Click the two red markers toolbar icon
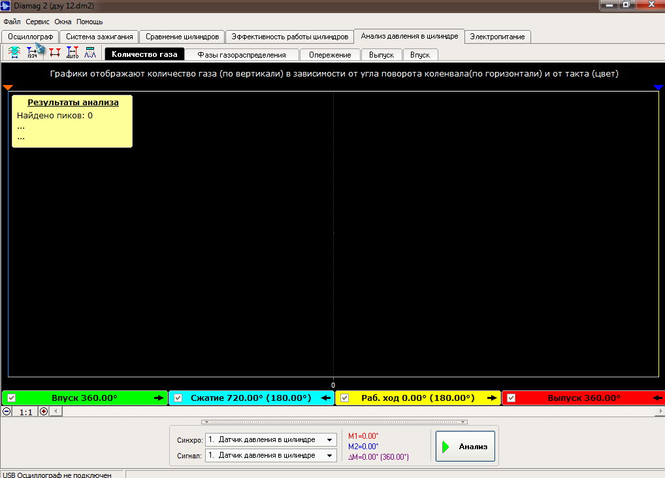665x478 pixels. [54, 53]
